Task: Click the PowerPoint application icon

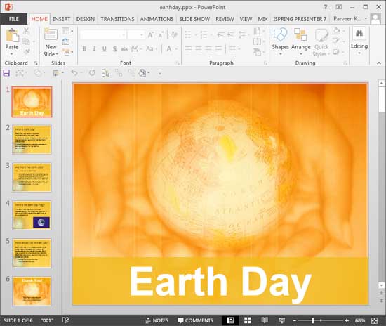Action: [x=8, y=7]
